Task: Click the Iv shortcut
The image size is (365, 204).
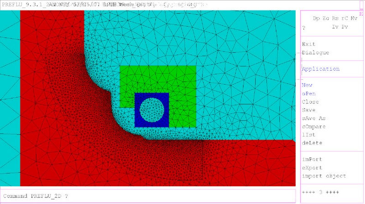Action: tap(335, 27)
